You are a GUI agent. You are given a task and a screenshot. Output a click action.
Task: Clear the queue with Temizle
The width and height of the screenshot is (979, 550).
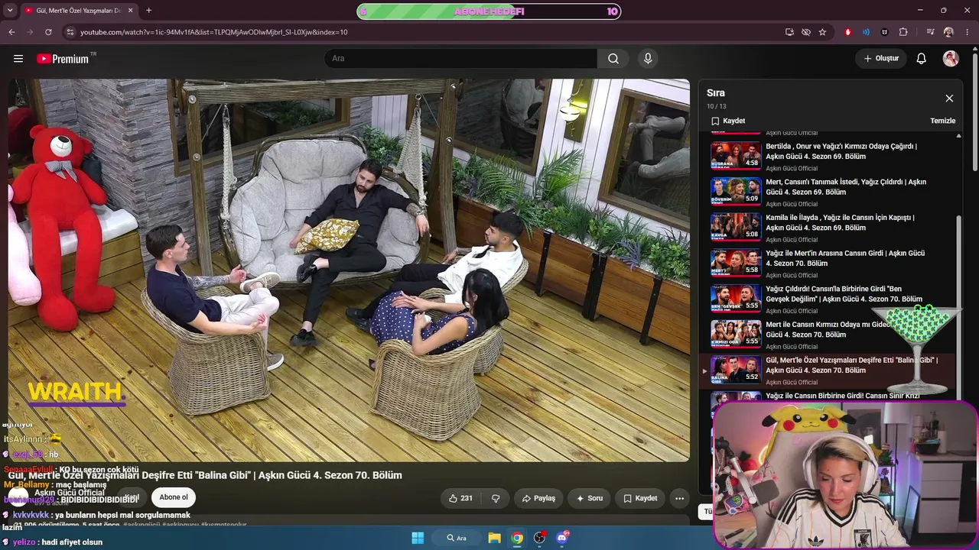[943, 121]
